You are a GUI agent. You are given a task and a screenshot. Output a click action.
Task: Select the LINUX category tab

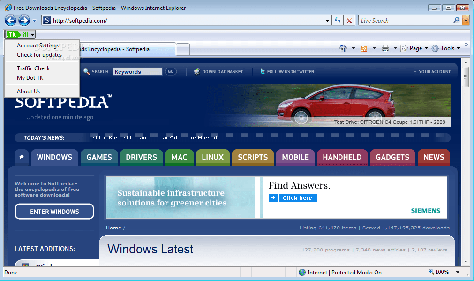[212, 157]
